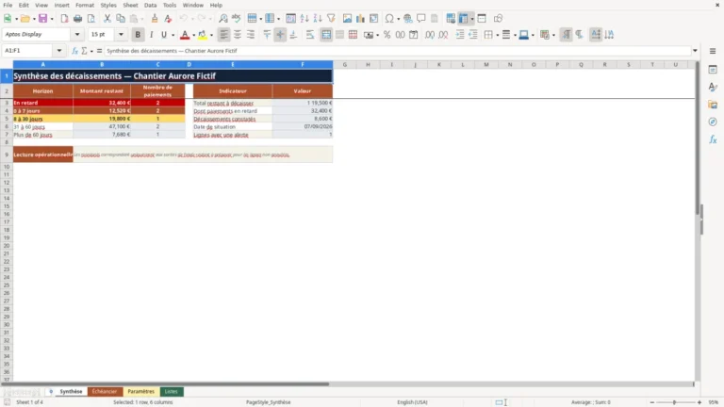
Task: Open the sidebar settings hamburger menu
Action: point(713,51)
